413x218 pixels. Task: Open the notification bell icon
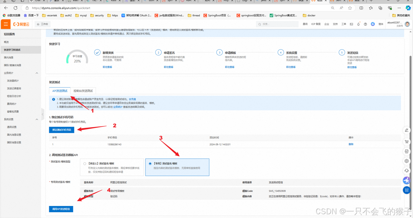tap(358, 24)
